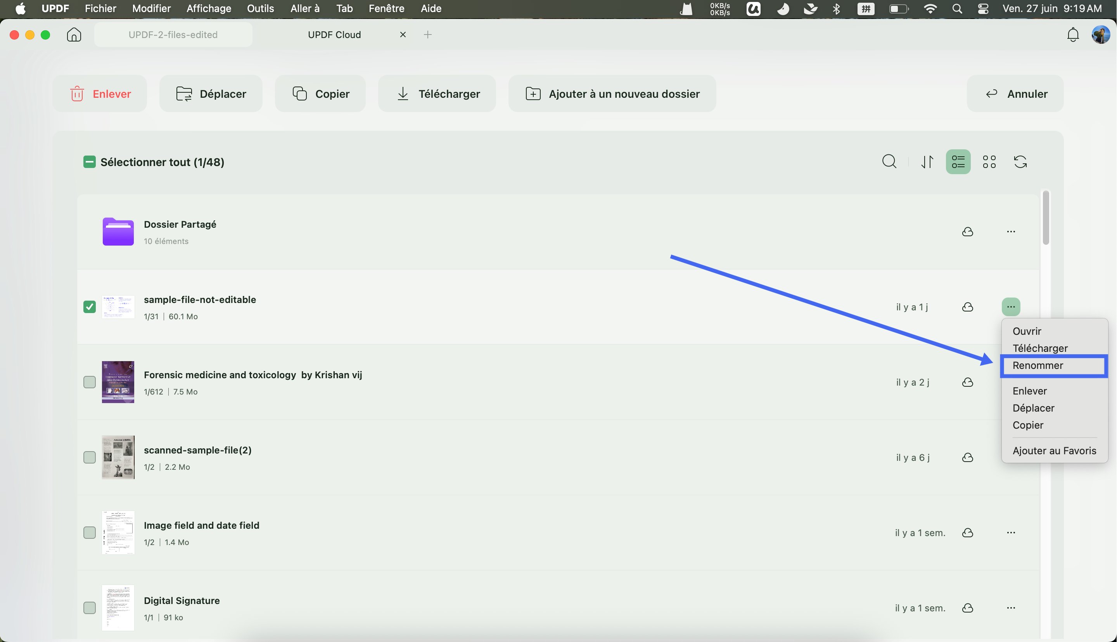Open Control Center in menu bar

pos(983,9)
